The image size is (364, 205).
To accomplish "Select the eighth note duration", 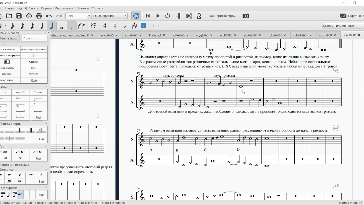I will [x=32, y=26].
